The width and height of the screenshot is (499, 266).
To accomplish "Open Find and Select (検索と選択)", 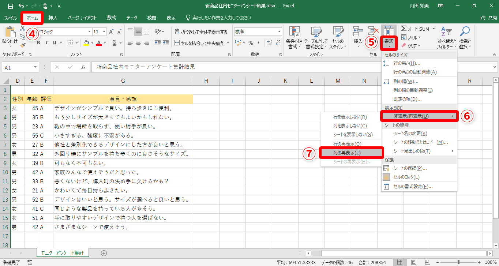I will click(x=465, y=38).
